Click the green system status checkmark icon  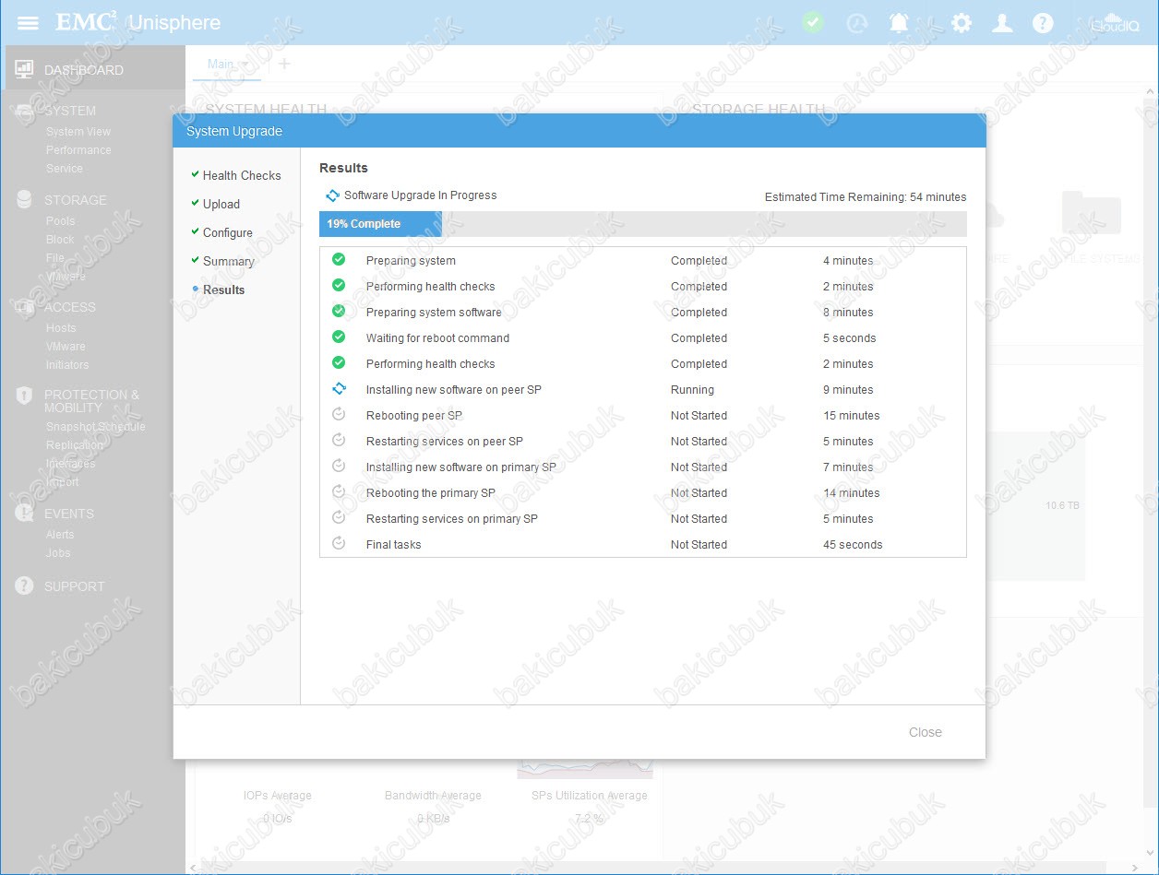[x=812, y=23]
